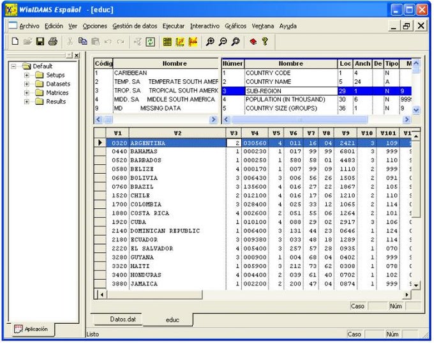Open the yellow time series icon
The height and width of the screenshot is (343, 434).
(x=193, y=42)
